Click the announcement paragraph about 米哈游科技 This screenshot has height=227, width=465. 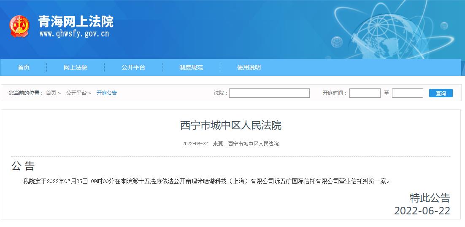point(207,182)
